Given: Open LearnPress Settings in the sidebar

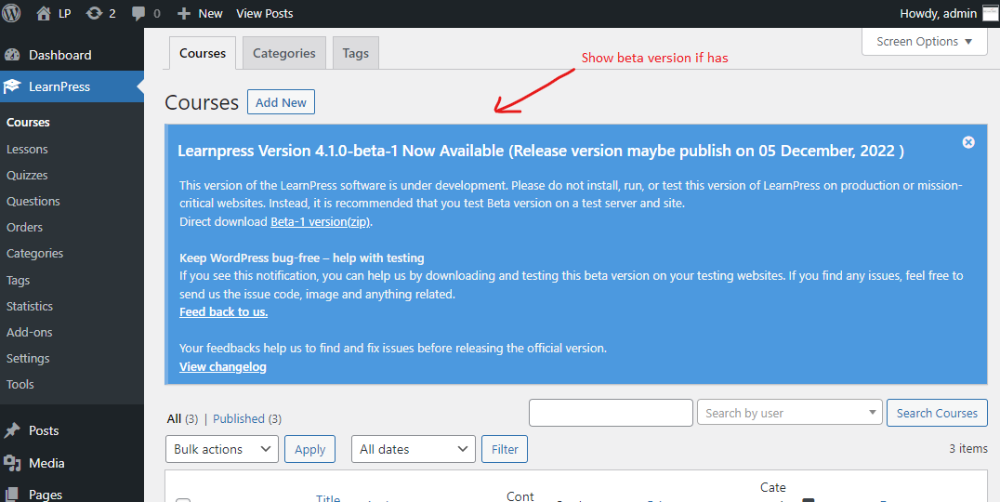Looking at the screenshot, I should (x=28, y=359).
